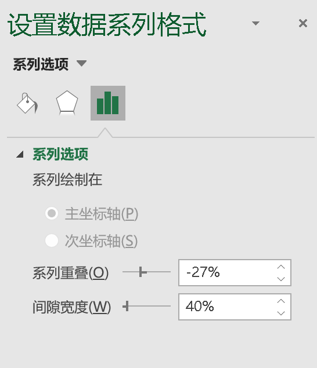Image resolution: width=317 pixels, height=368 pixels.
Task: Open the task pane options arrow
Action: [255, 23]
